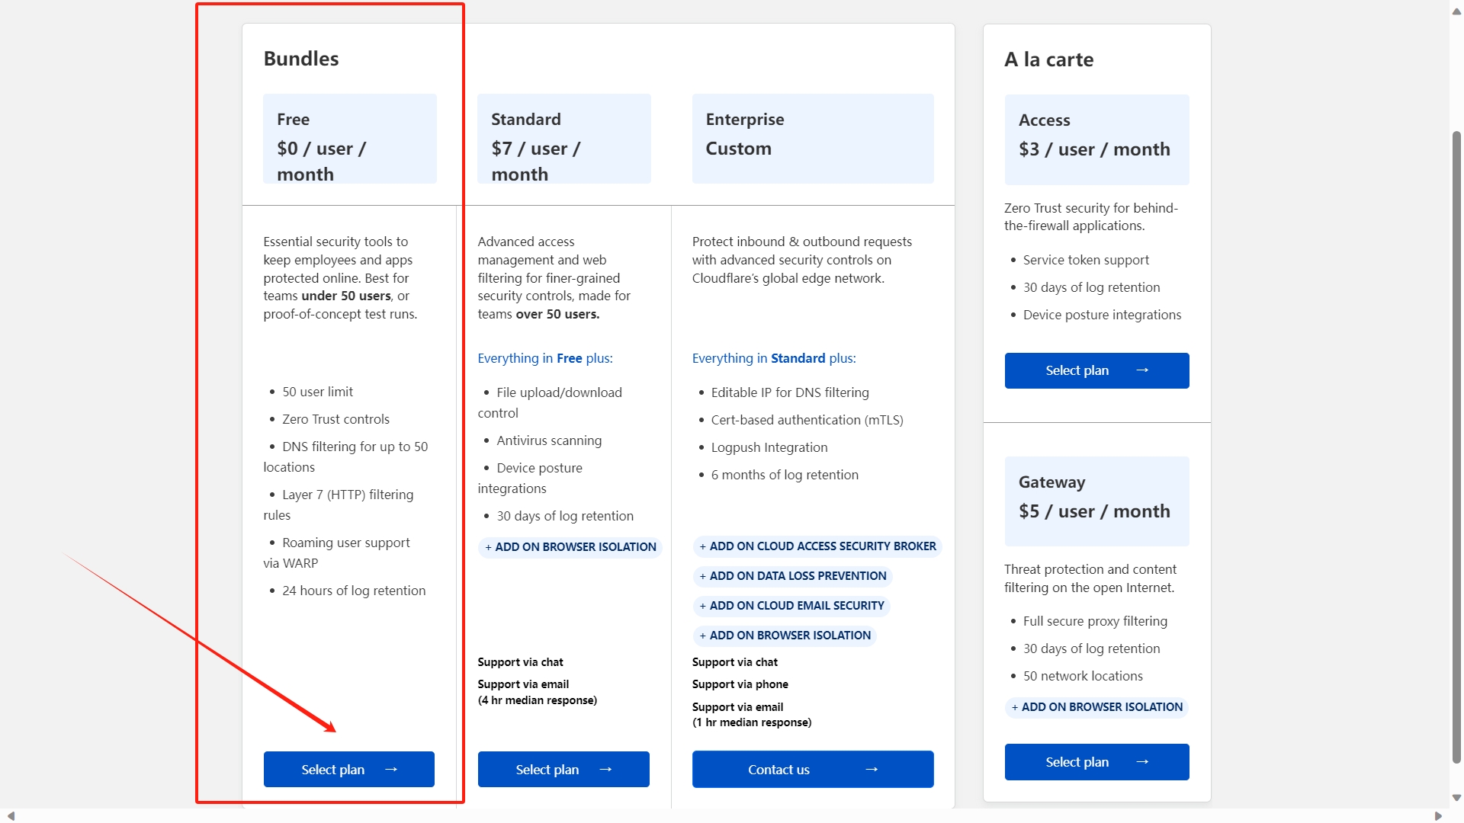The height and width of the screenshot is (823, 1464).
Task: Select the Gateway a la carte plan
Action: [1096, 762]
